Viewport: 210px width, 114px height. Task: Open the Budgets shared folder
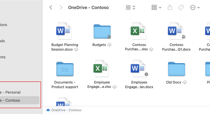pos(102,32)
